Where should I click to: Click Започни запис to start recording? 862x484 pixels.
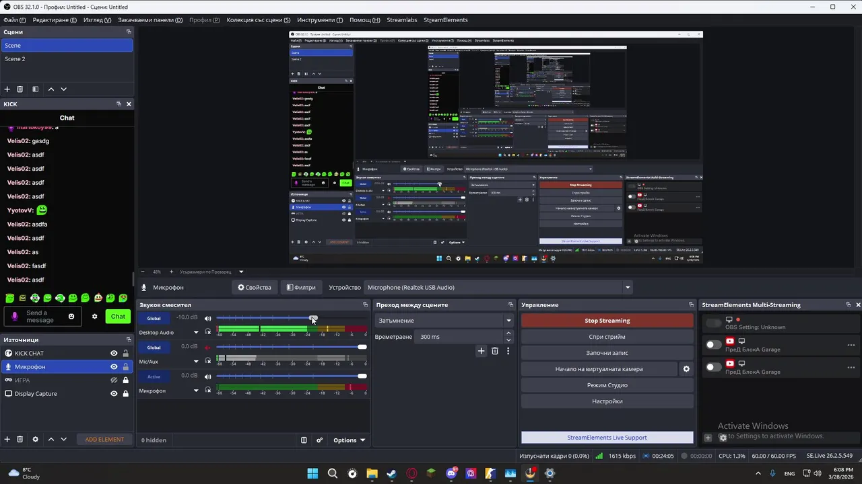pos(607,353)
